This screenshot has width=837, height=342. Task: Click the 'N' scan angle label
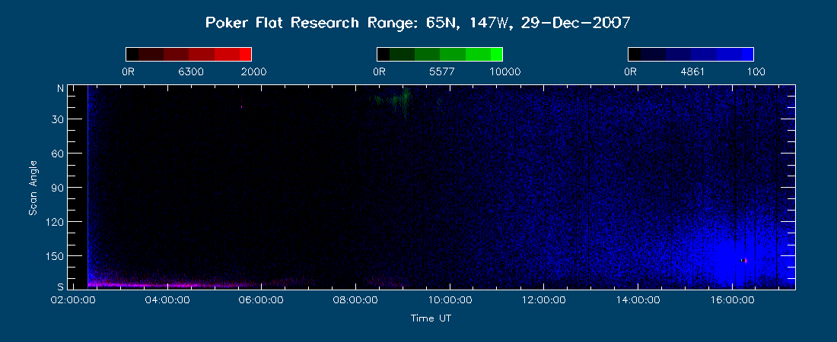click(x=61, y=89)
